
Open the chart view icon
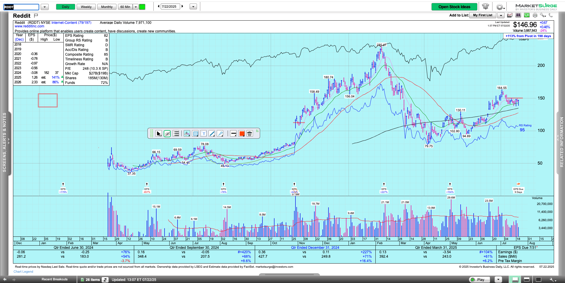(510, 15)
